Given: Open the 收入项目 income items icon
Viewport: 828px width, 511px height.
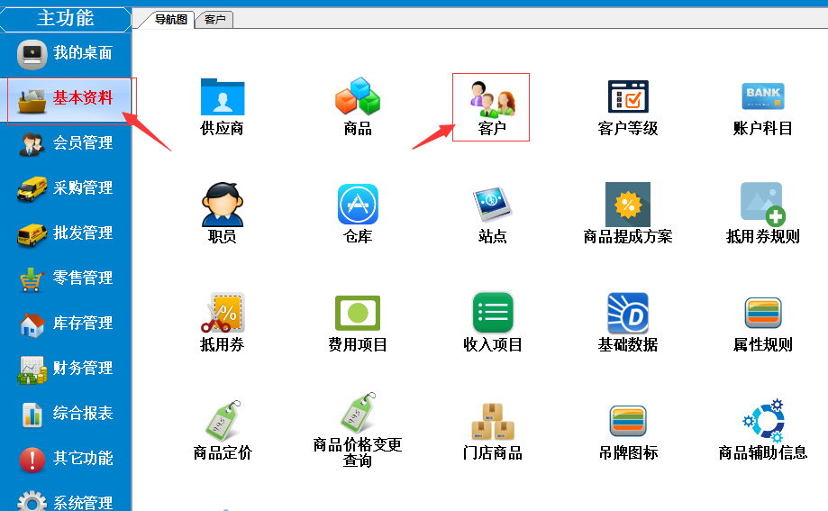Looking at the screenshot, I should point(492,313).
